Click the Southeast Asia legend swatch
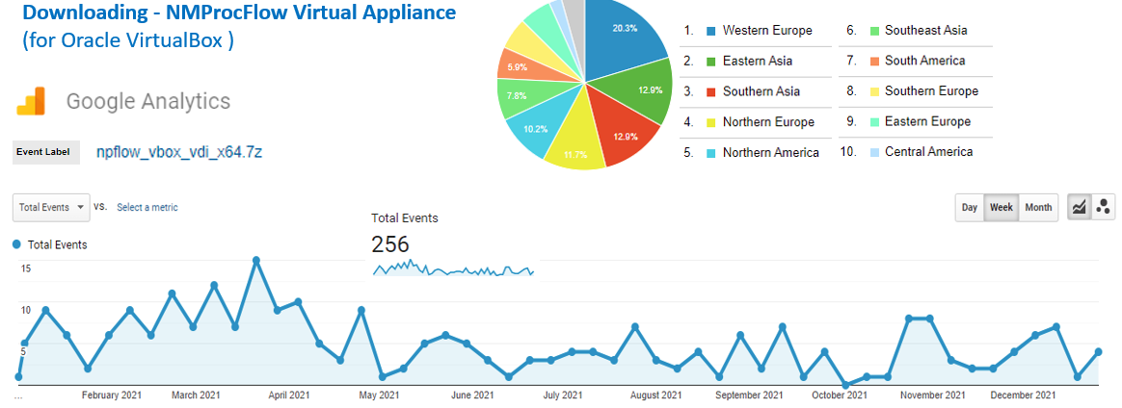Screen dimensions: 1122x408 coord(873,31)
